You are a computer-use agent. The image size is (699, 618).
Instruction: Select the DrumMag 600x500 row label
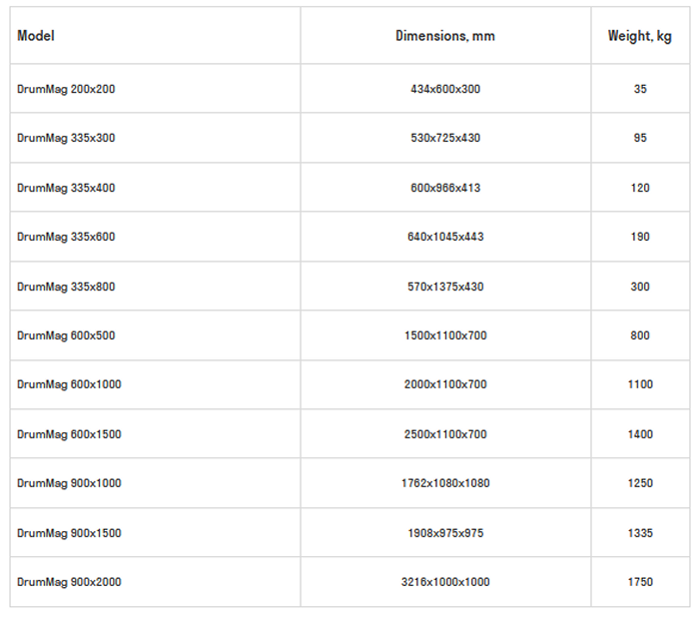(x=66, y=335)
